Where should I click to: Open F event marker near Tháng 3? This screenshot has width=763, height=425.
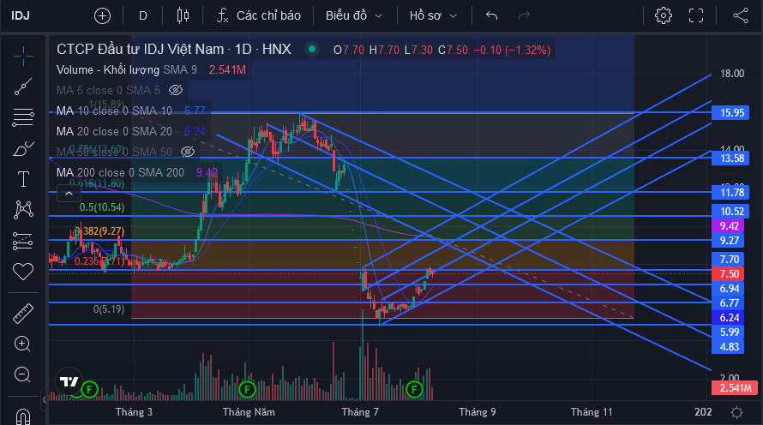click(89, 389)
